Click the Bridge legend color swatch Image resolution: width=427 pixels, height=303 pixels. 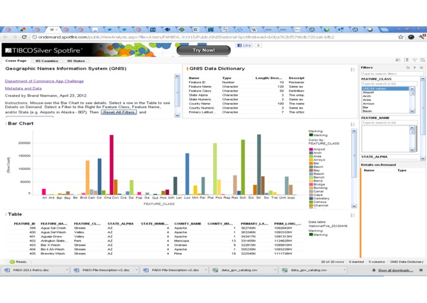click(x=311, y=184)
